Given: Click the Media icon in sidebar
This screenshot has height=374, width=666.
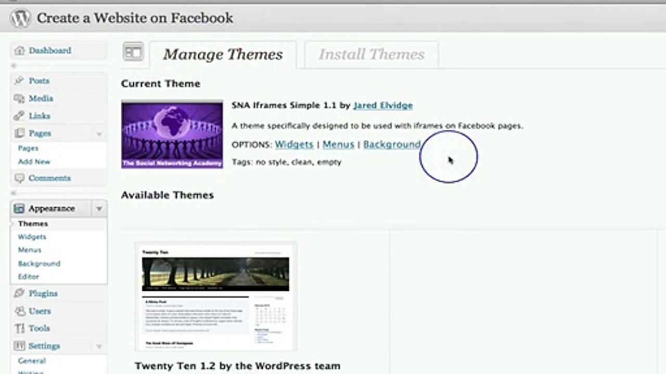Looking at the screenshot, I should 20,98.
